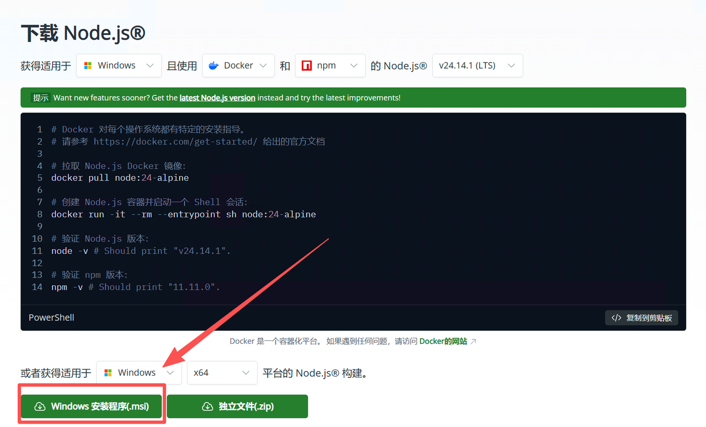Click the comment "# 验证 npm 版本:"
This screenshot has height=427, width=706.
click(90, 275)
